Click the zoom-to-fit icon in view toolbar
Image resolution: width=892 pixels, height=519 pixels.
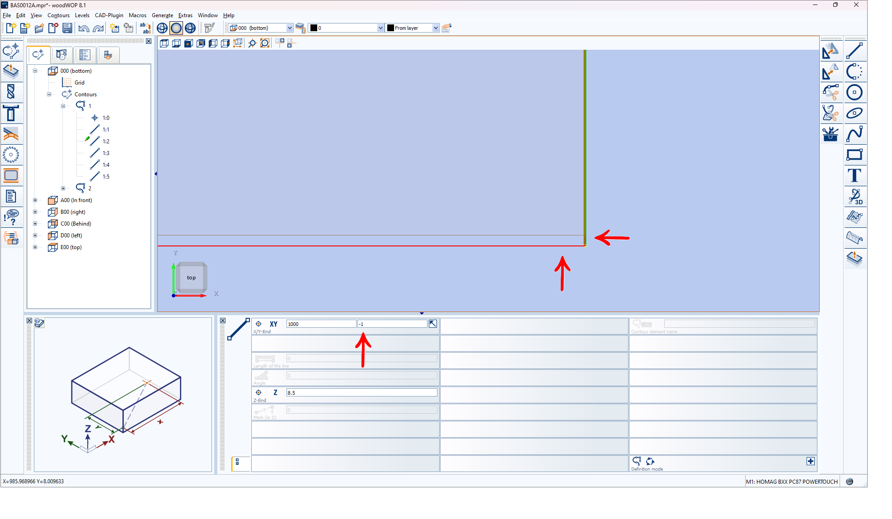click(265, 43)
